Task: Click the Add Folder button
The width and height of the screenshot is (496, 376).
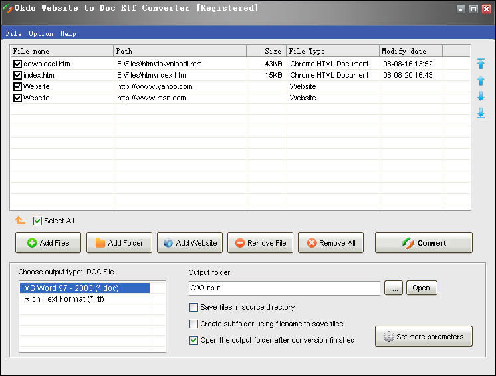Action: 119,242
